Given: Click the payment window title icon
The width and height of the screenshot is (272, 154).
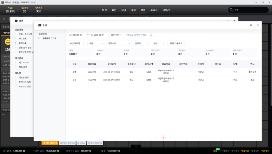Looking at the screenshot, I should [x=40, y=25].
